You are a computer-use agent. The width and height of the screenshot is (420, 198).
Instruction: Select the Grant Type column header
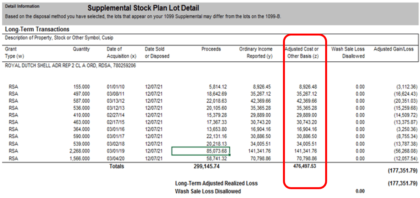[x=14, y=52]
